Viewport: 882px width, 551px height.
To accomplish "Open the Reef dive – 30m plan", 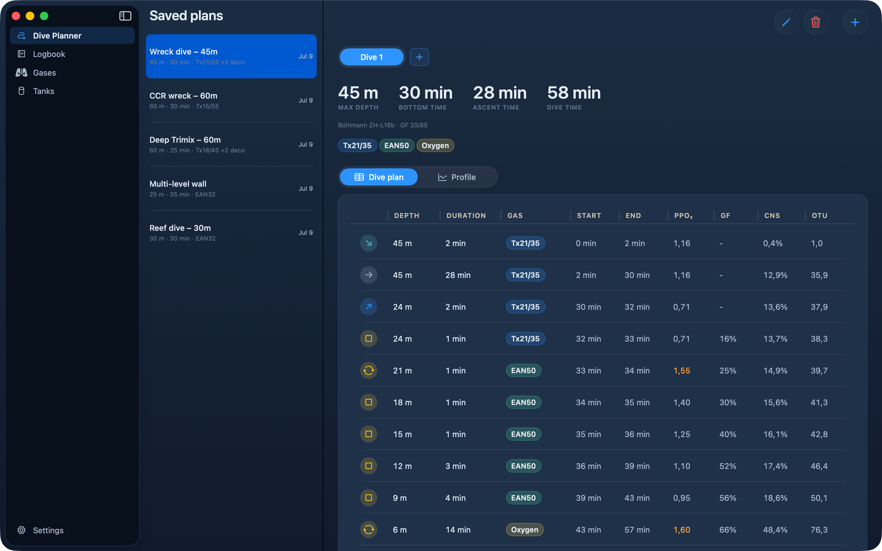I will pos(231,233).
